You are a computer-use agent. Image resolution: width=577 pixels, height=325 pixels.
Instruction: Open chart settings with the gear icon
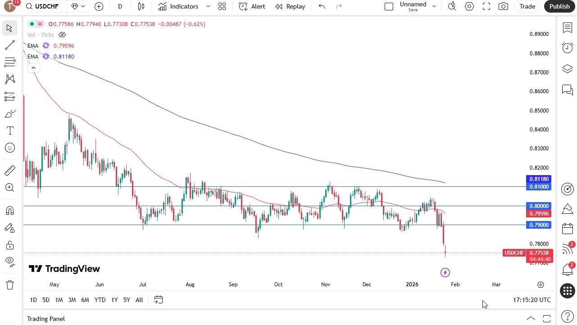[469, 6]
